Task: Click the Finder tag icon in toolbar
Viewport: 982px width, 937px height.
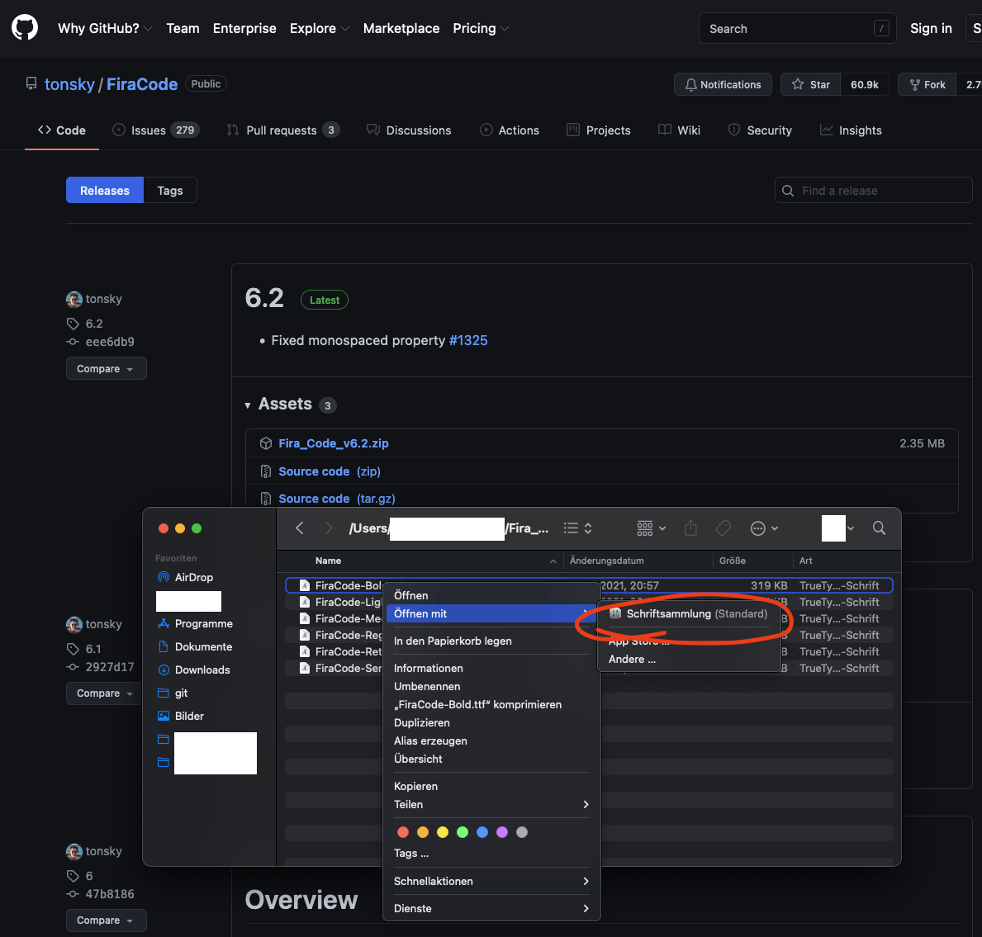Action: [x=723, y=528]
